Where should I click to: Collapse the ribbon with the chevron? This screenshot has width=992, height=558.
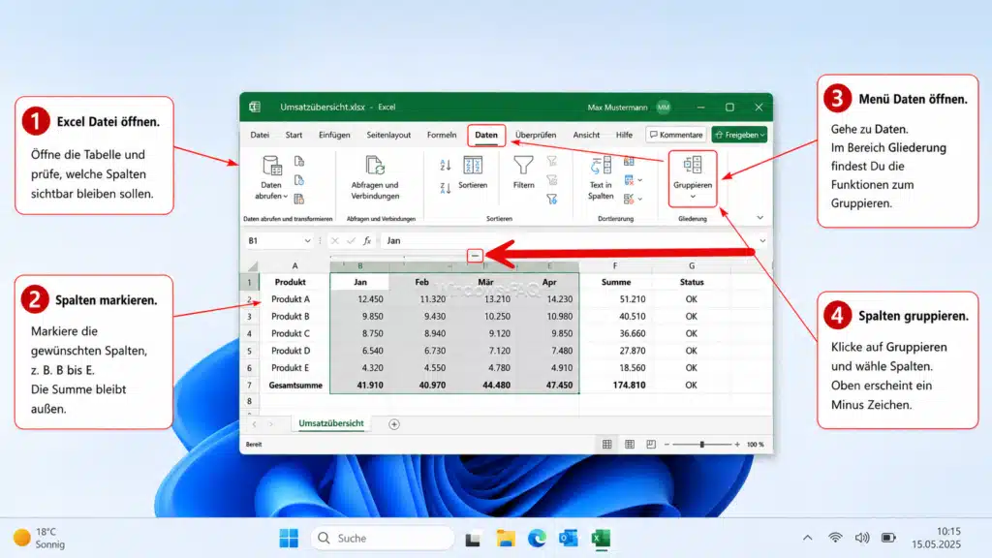point(759,218)
